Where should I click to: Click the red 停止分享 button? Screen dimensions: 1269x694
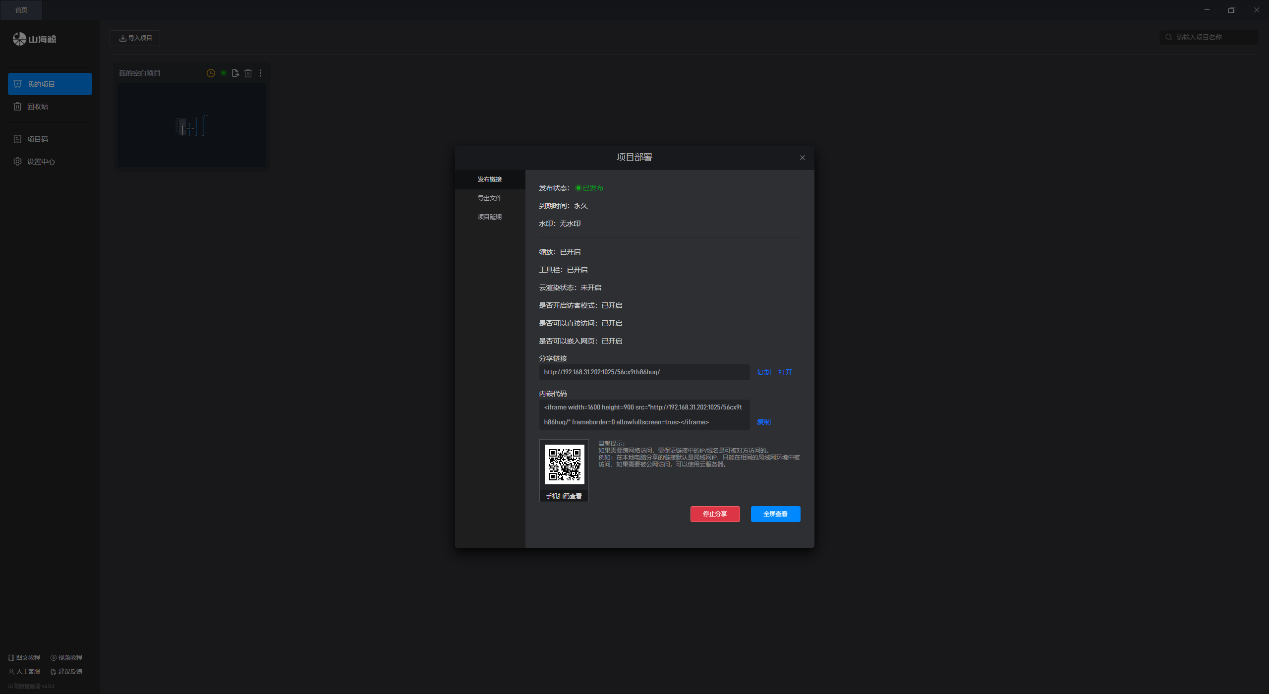coord(715,514)
